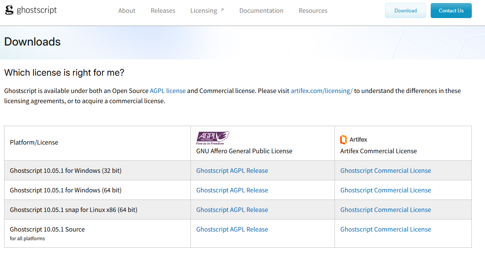This screenshot has width=485, height=256.
Task: Download AGPL Release for Windows 64 bit
Action: pyautogui.click(x=232, y=190)
